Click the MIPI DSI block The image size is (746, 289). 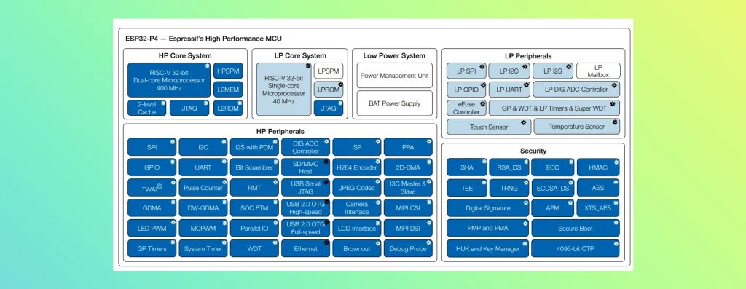pyautogui.click(x=408, y=228)
